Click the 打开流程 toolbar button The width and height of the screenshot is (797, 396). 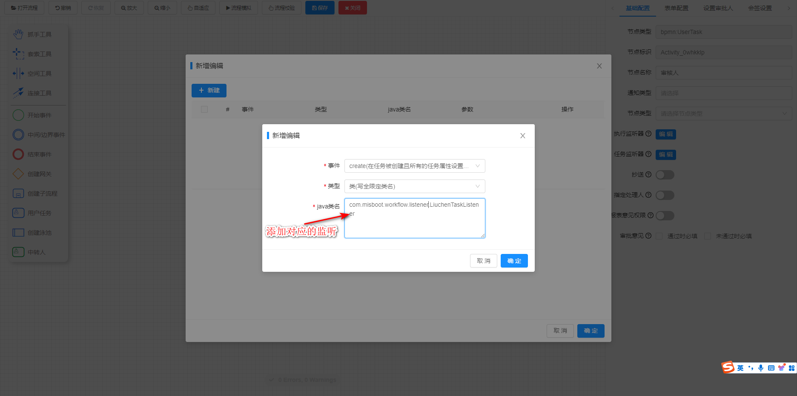tap(24, 8)
